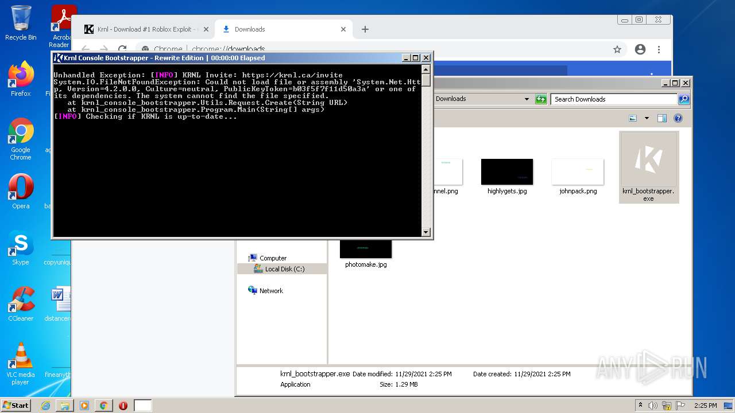This screenshot has height=413, width=735.
Task: Select johnpack.png file
Action: click(x=578, y=177)
